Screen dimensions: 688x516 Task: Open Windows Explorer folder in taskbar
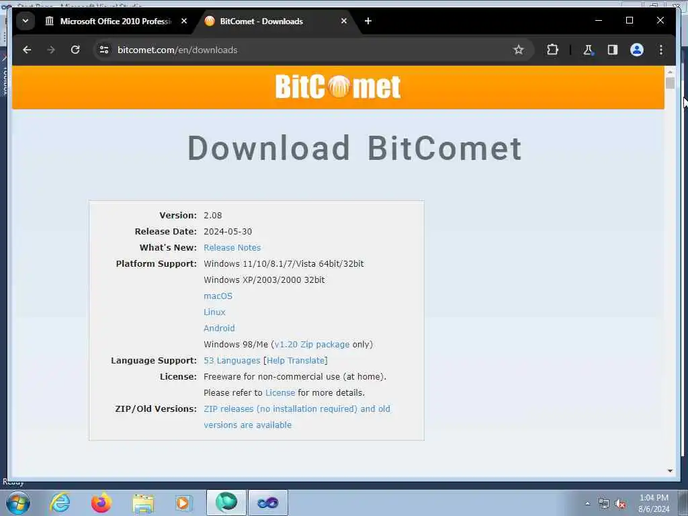coord(143,503)
